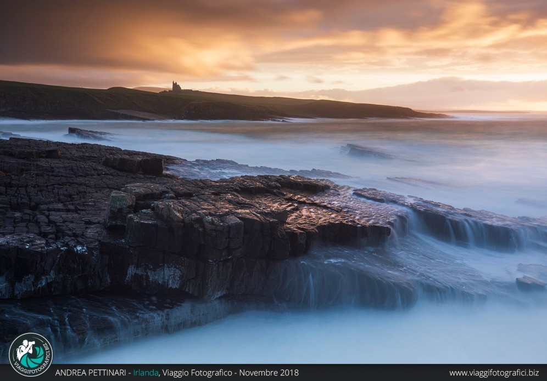Click the photographer figure inside the logo
Screen dimensions: 547x381
(x=25, y=349)
